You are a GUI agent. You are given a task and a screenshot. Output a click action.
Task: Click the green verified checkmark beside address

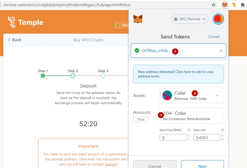pyautogui.click(x=137, y=50)
